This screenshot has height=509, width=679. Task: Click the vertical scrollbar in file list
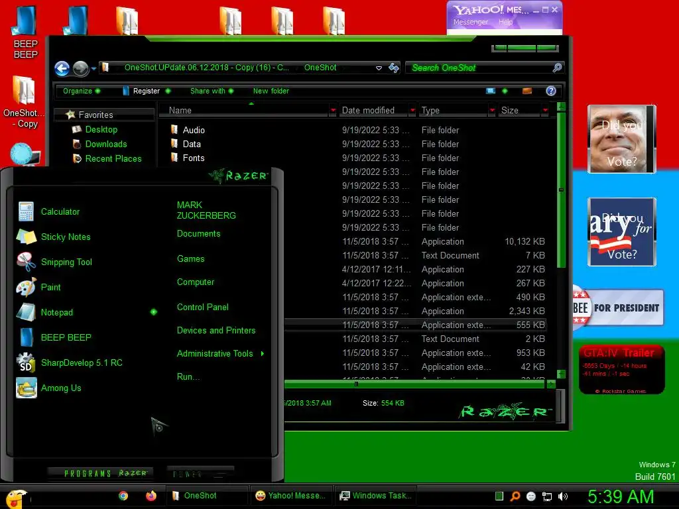561,190
